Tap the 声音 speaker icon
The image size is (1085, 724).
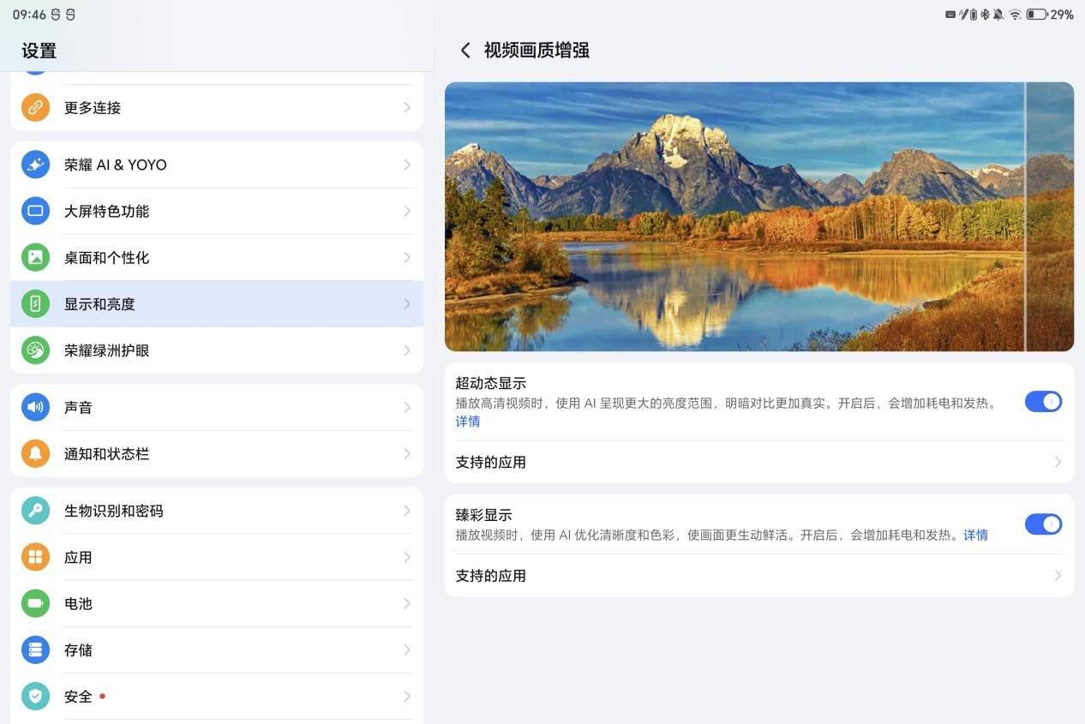pyautogui.click(x=35, y=407)
